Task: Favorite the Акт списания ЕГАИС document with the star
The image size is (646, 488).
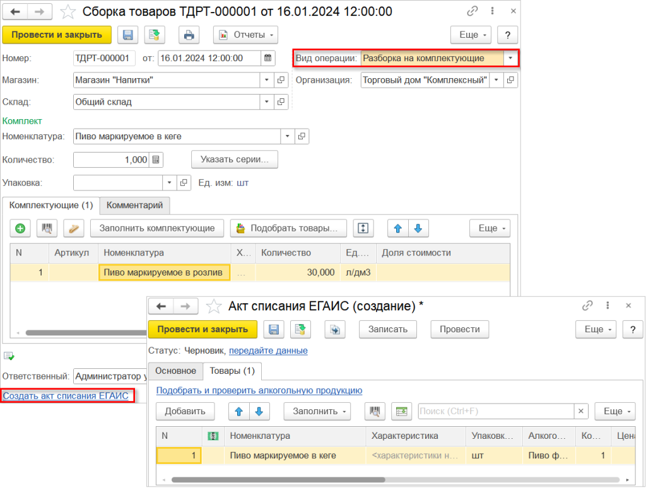Action: pyautogui.click(x=213, y=306)
